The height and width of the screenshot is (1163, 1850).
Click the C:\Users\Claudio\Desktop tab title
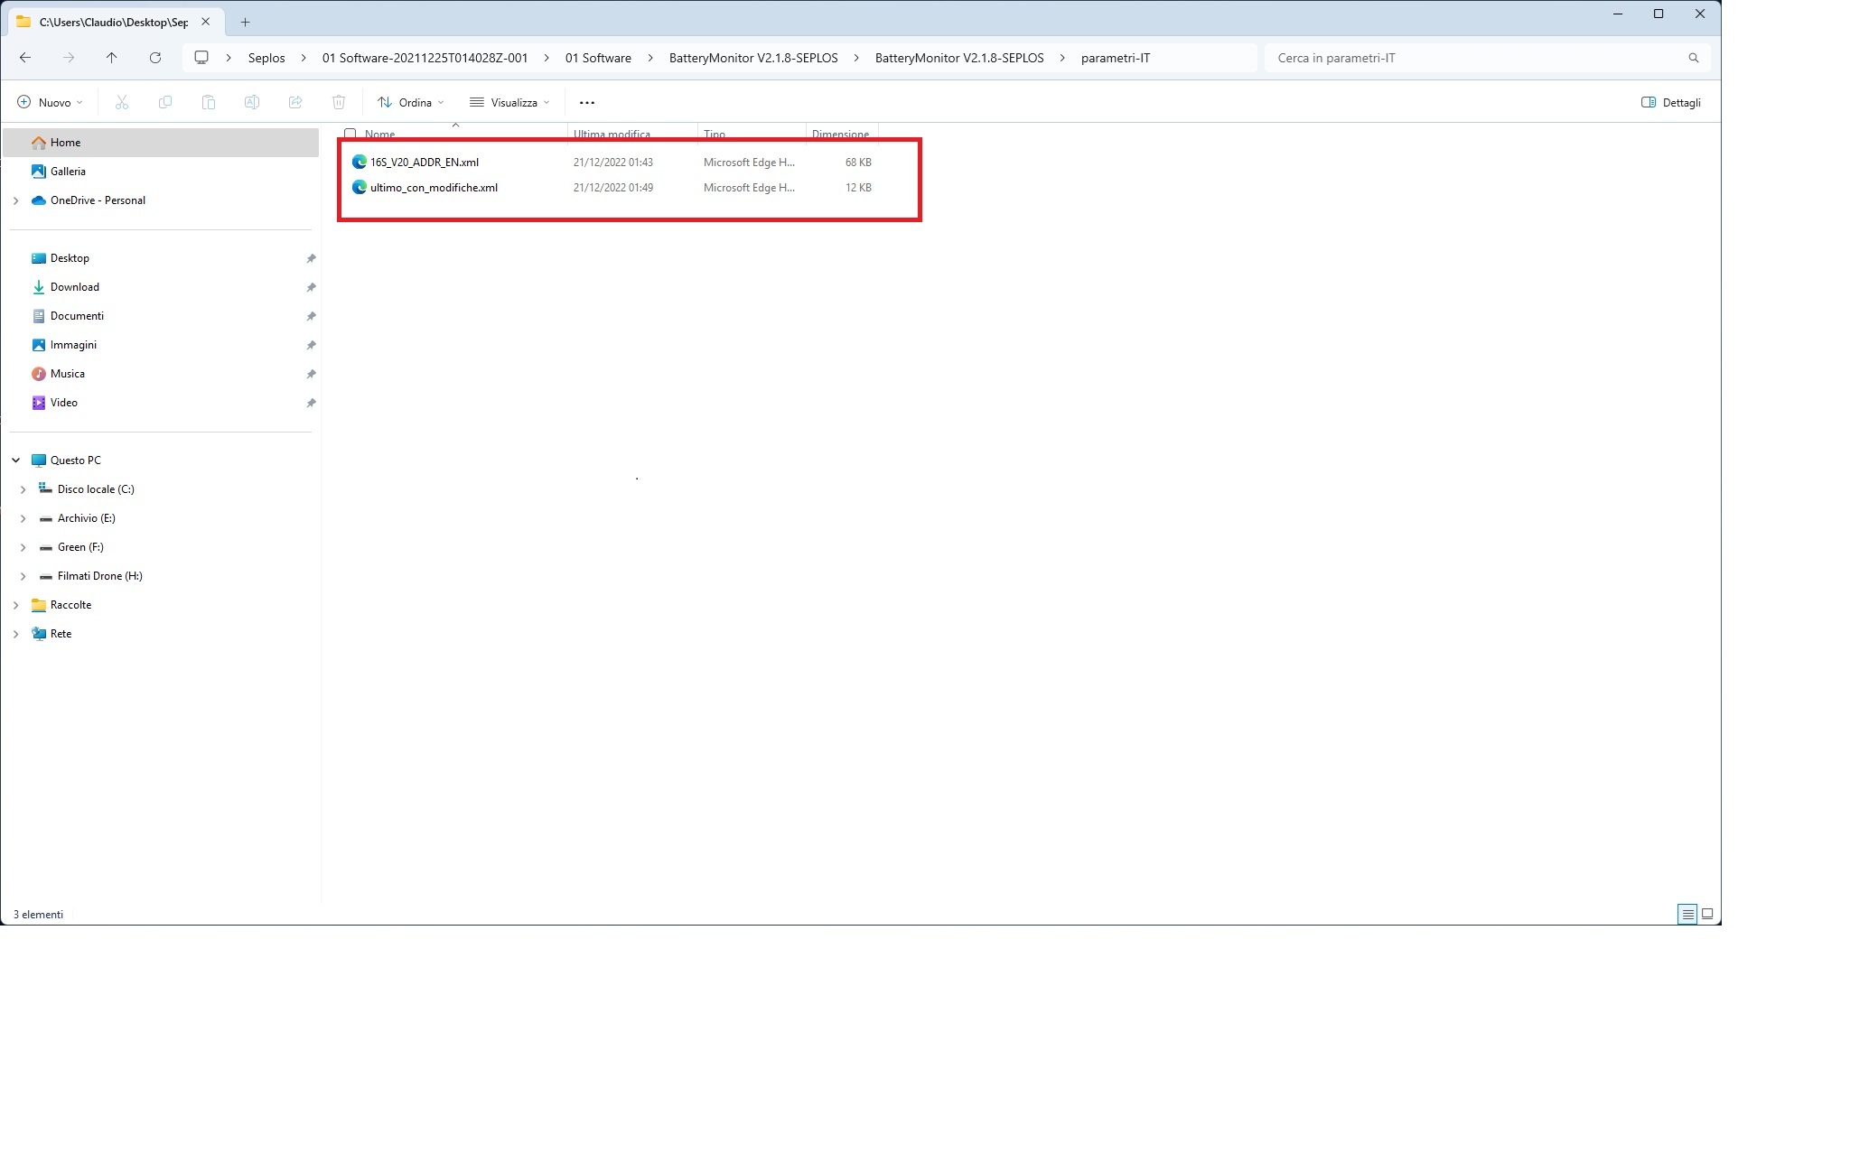114,22
